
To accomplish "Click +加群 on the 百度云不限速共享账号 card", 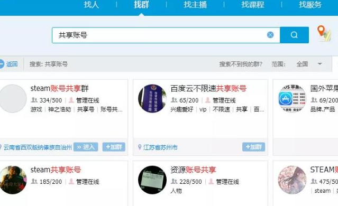I will [x=254, y=147].
